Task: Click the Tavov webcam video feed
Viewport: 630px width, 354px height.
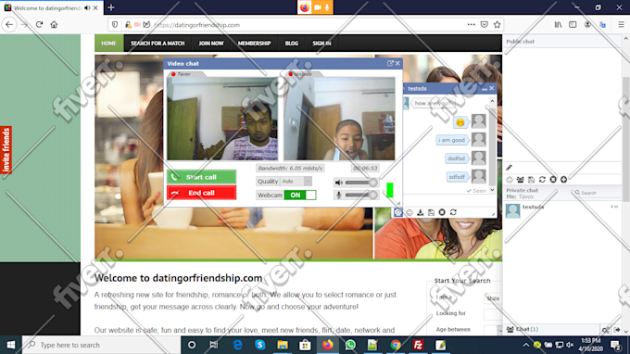Action: tap(222, 119)
